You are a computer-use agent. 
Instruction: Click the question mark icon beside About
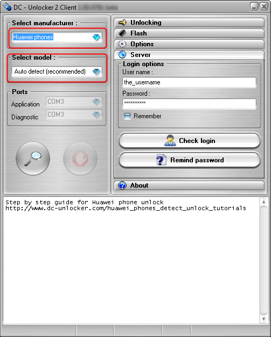pyautogui.click(x=122, y=185)
